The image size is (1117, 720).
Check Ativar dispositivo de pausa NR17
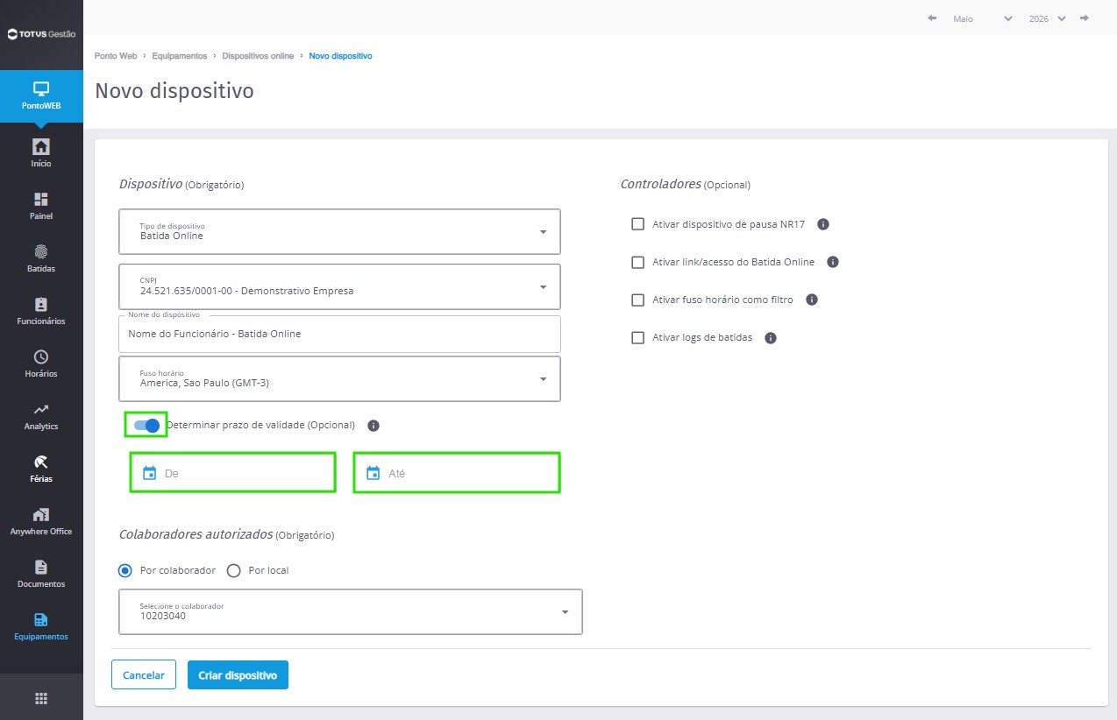click(x=638, y=224)
